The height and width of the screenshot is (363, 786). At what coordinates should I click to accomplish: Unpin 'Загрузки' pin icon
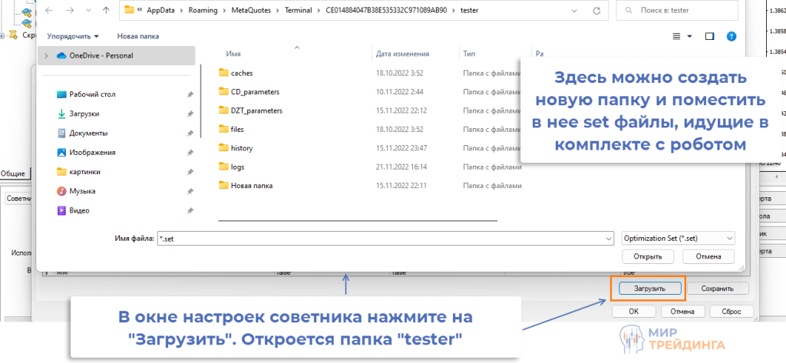pos(190,114)
